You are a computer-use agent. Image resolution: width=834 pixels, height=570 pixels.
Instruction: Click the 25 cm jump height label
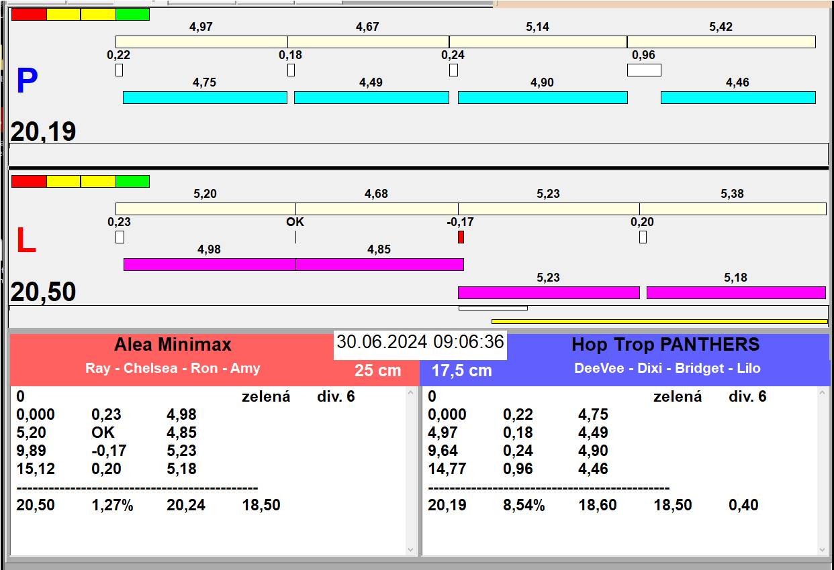(x=377, y=370)
